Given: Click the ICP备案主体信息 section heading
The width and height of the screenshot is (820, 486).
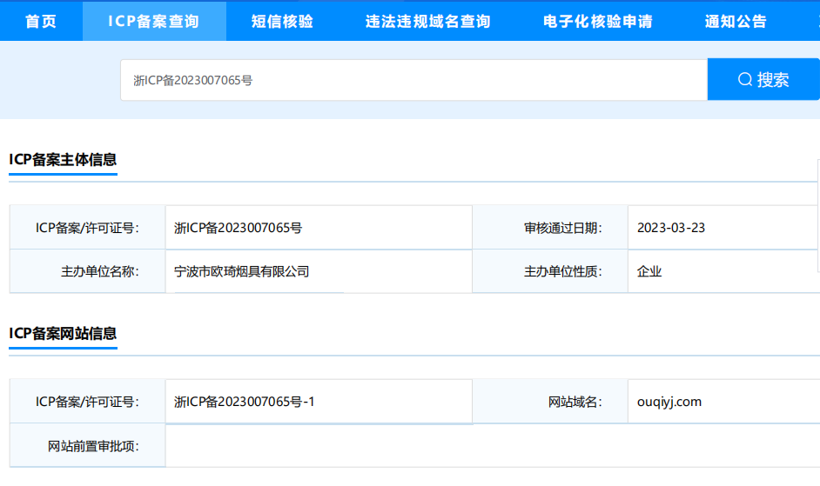Looking at the screenshot, I should click(63, 159).
